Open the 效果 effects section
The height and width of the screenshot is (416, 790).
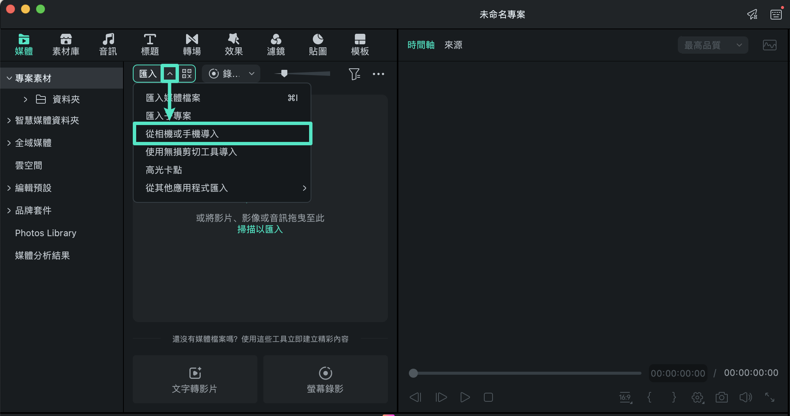(234, 45)
